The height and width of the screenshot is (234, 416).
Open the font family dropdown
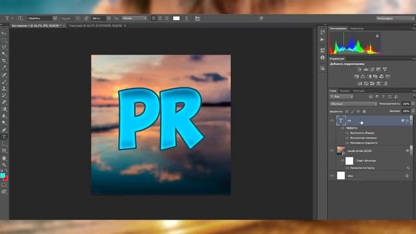point(55,18)
